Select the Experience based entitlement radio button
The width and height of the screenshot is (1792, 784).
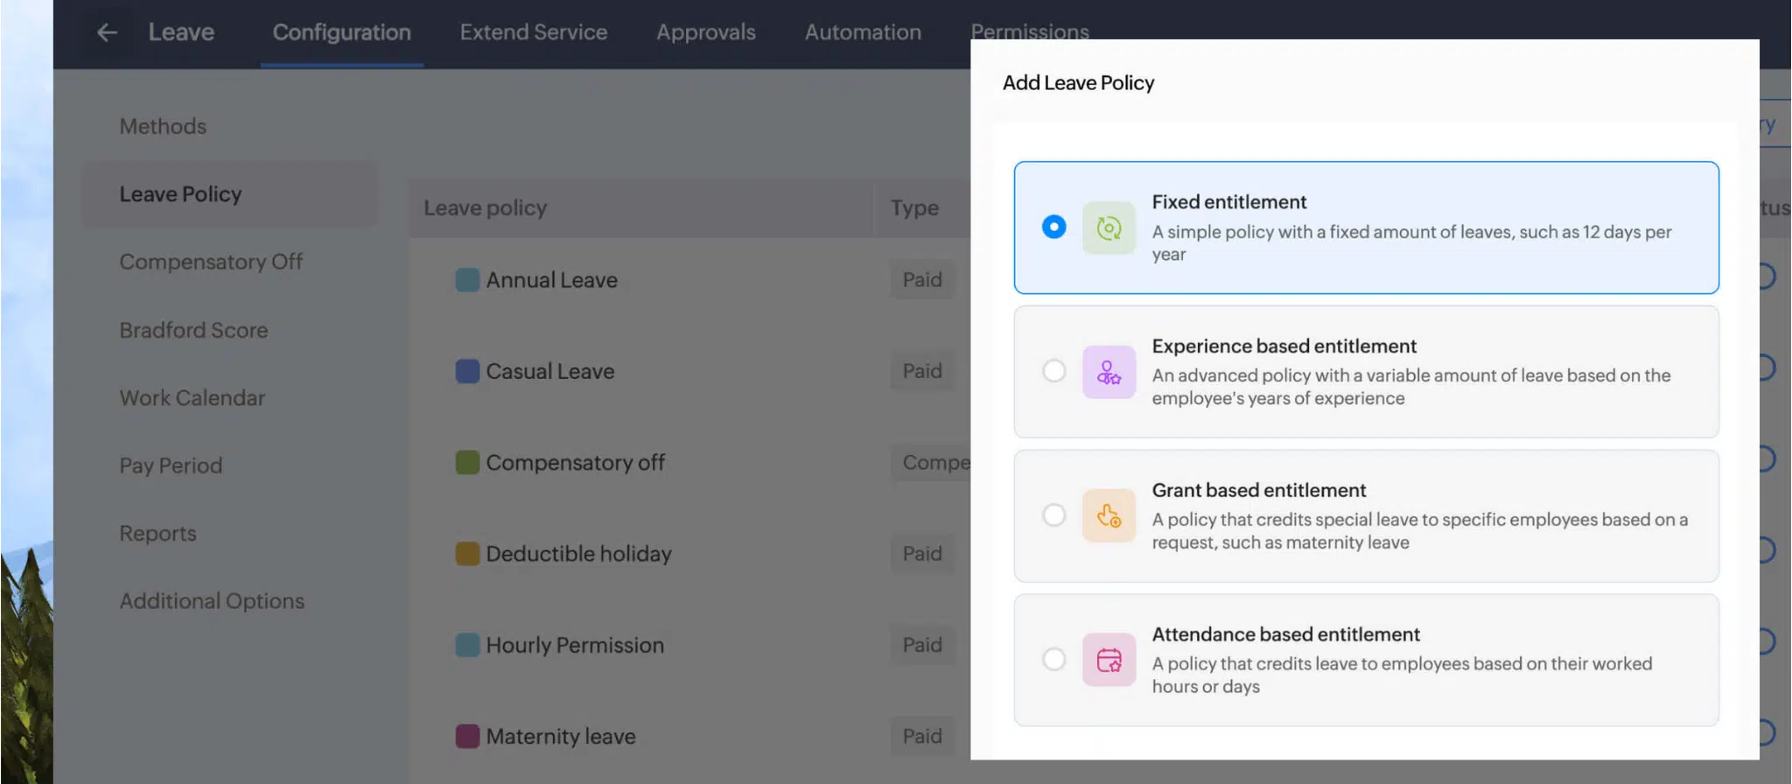1053,371
